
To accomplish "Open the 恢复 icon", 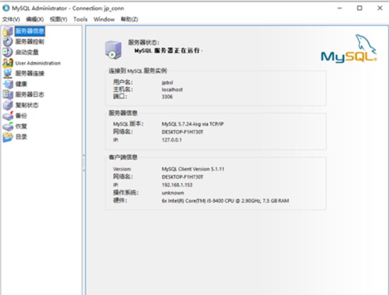I will point(8,126).
